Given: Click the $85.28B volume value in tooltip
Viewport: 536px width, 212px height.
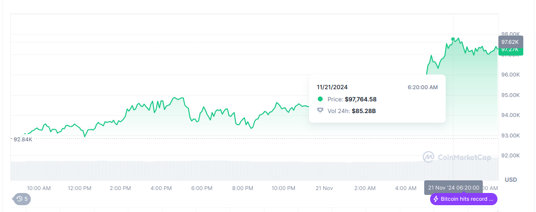Looking at the screenshot, I should tap(364, 111).
